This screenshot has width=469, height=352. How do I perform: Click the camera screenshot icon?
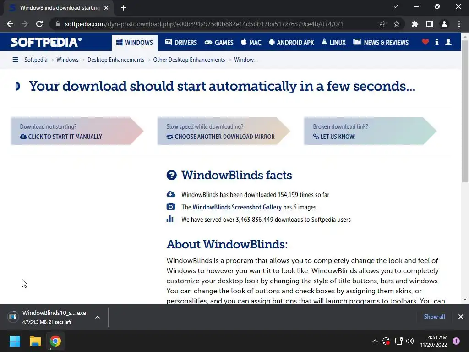(x=170, y=207)
